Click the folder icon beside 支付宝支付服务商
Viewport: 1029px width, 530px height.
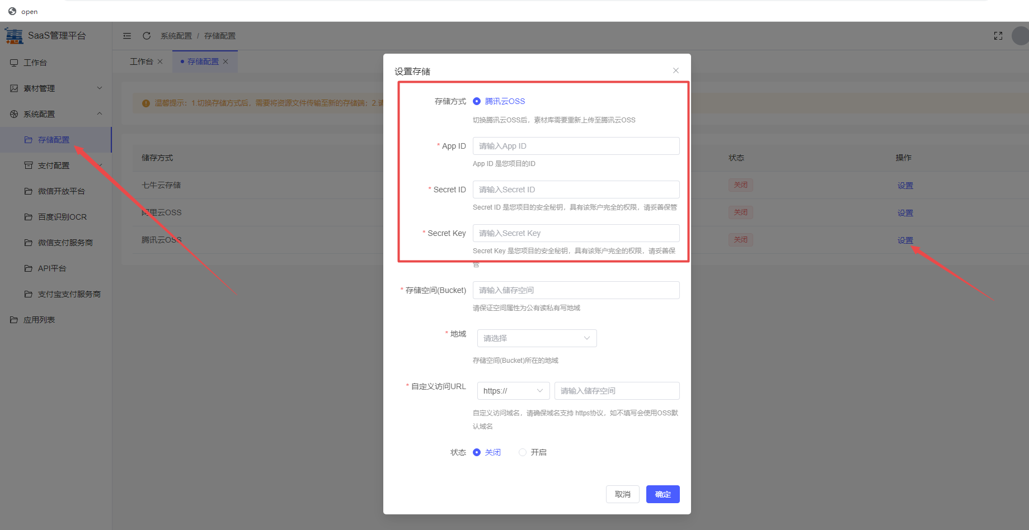29,294
